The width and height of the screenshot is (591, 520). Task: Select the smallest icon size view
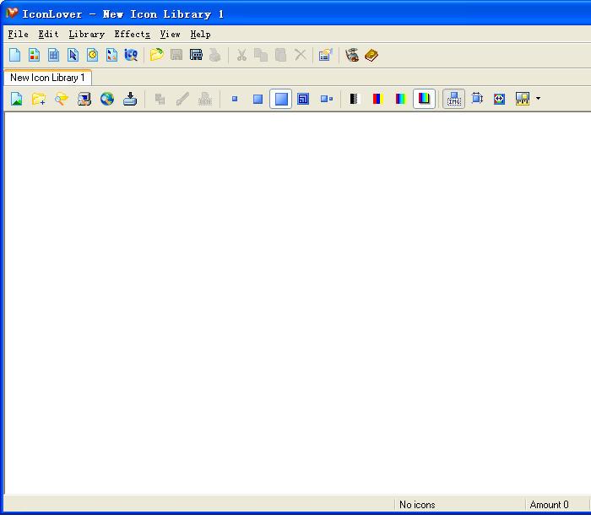[235, 99]
